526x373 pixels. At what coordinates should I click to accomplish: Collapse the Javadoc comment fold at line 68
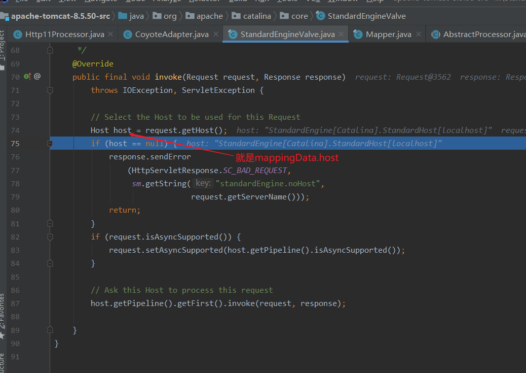click(x=50, y=50)
